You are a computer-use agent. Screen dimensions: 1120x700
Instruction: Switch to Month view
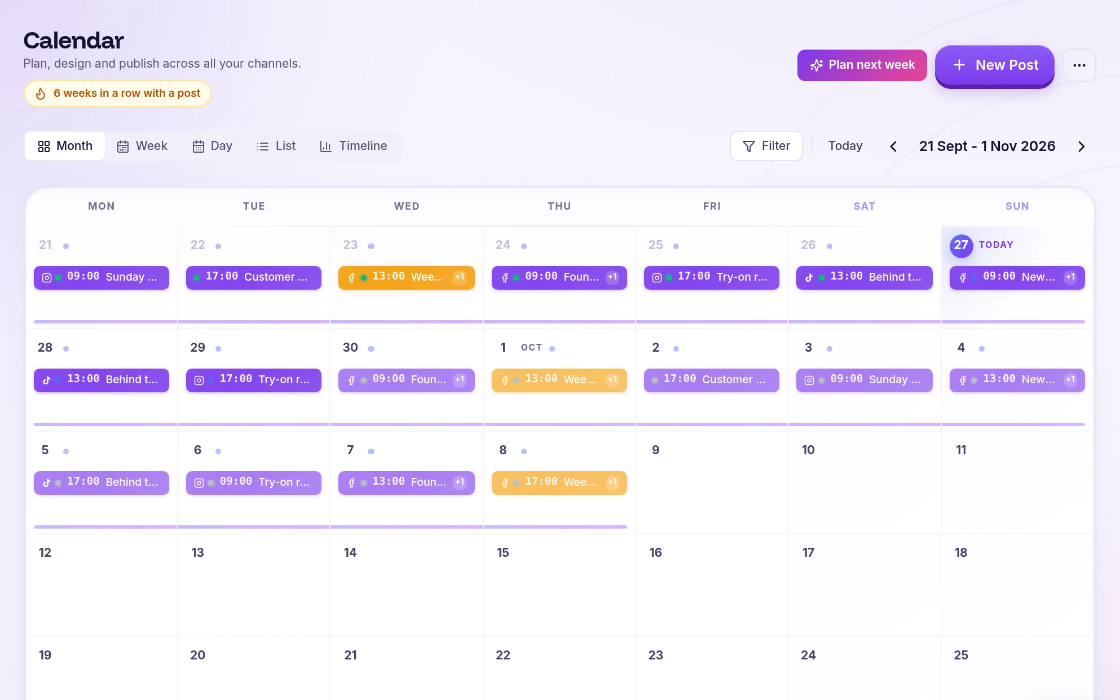65,146
